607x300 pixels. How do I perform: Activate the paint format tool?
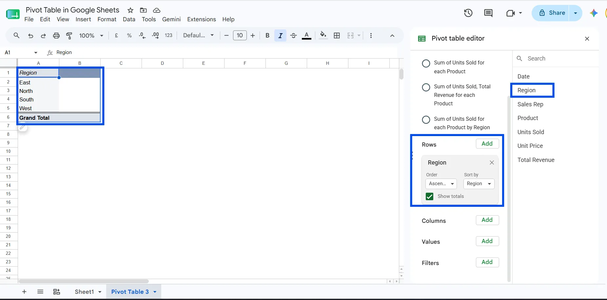tap(69, 35)
